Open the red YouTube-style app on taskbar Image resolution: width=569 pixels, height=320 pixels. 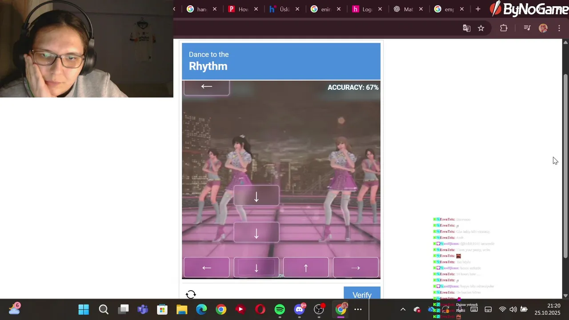pos(240,309)
